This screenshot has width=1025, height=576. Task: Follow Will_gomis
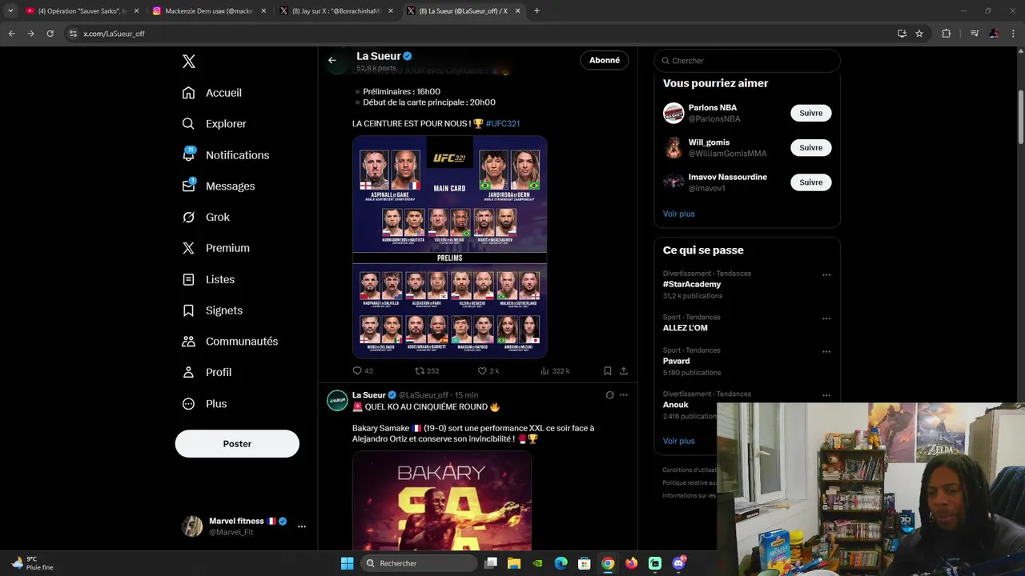pyautogui.click(x=811, y=148)
